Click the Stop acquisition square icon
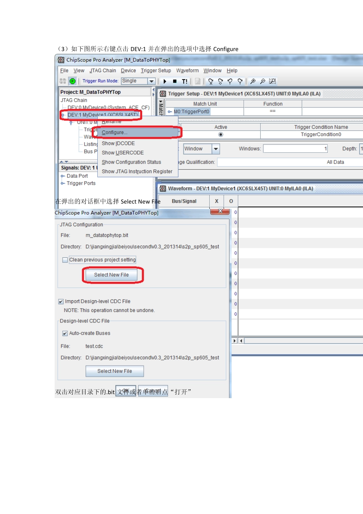This screenshot has width=363, height=514. pos(175,81)
